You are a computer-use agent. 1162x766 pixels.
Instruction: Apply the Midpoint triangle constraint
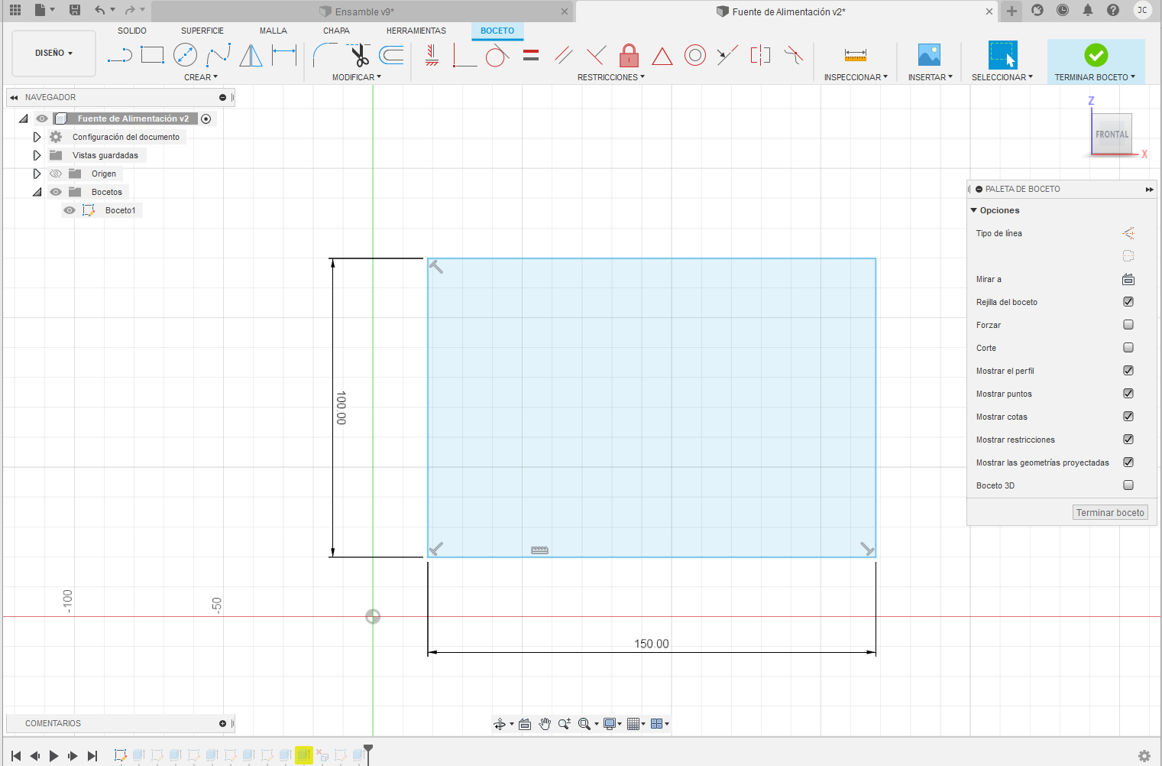662,56
